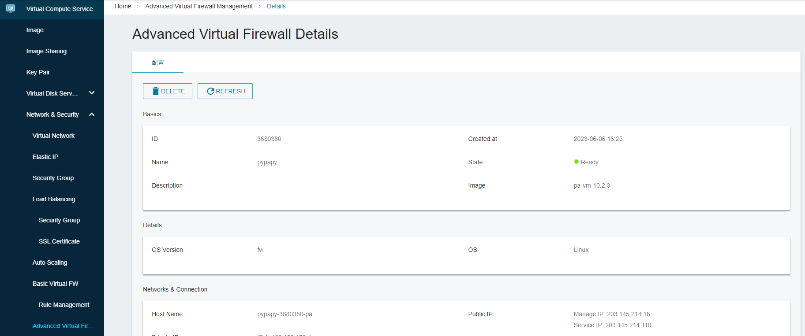
Task: Click the name value pypapy
Action: [x=267, y=162]
